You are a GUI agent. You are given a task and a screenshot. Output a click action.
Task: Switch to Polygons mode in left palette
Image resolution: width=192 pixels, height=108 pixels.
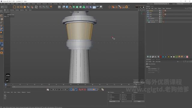pos(1,29)
